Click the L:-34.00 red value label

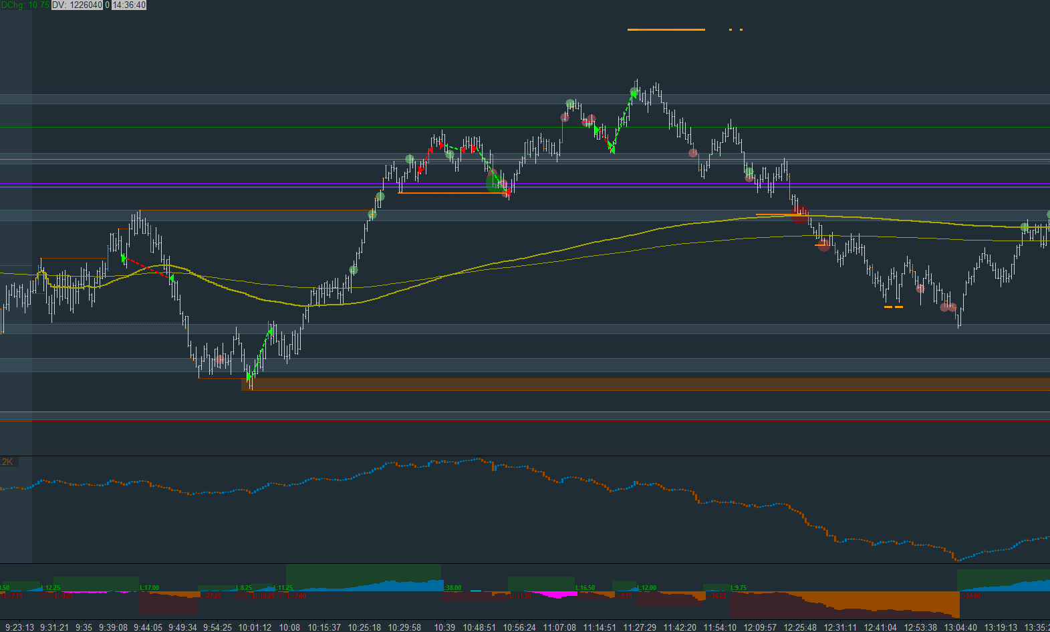click(x=970, y=595)
